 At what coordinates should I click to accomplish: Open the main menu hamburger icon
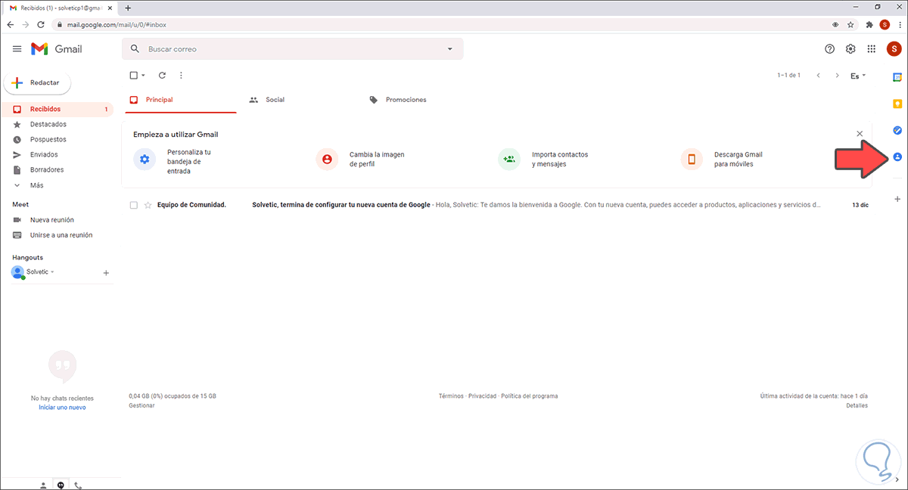tap(17, 49)
